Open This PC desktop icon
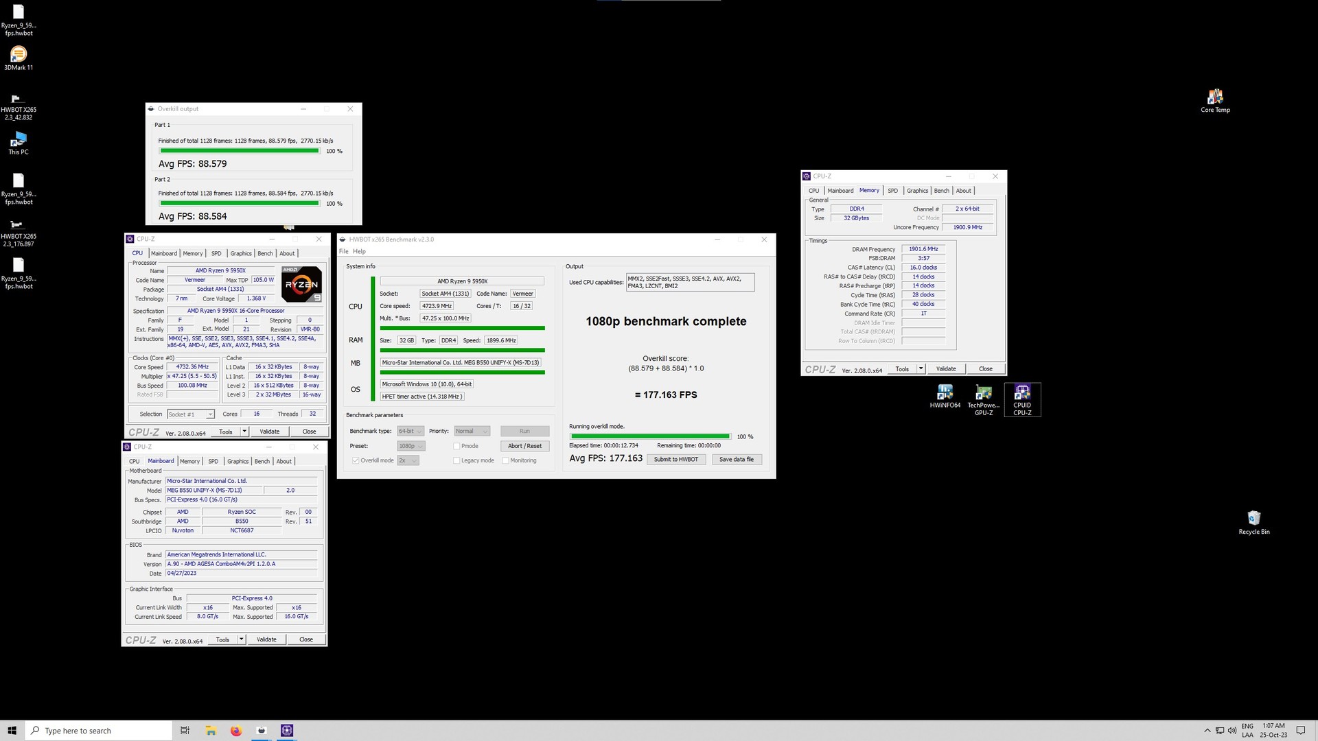Viewport: 1318px width, 741px height. (19, 143)
